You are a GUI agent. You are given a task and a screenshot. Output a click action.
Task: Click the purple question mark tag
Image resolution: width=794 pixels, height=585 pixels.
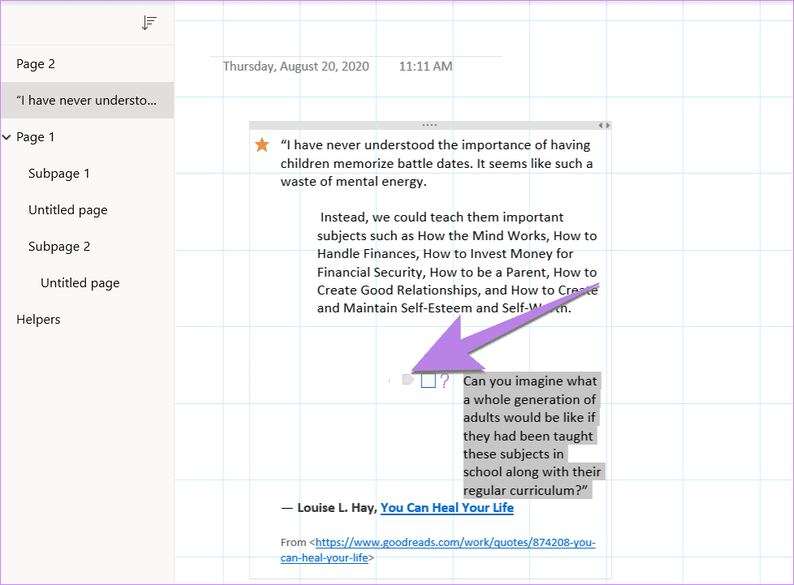click(x=444, y=381)
